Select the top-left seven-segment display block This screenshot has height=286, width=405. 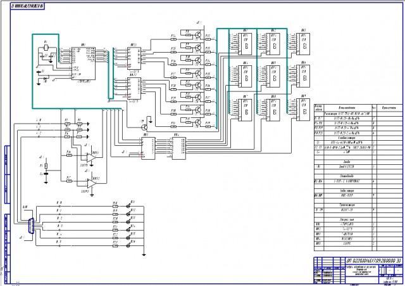pyautogui.click(x=244, y=44)
